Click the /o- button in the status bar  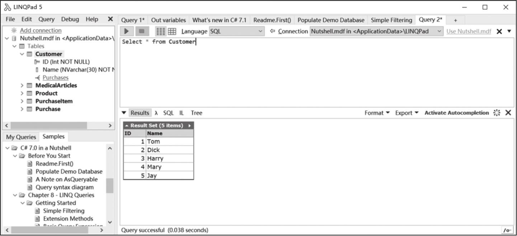[x=507, y=230]
